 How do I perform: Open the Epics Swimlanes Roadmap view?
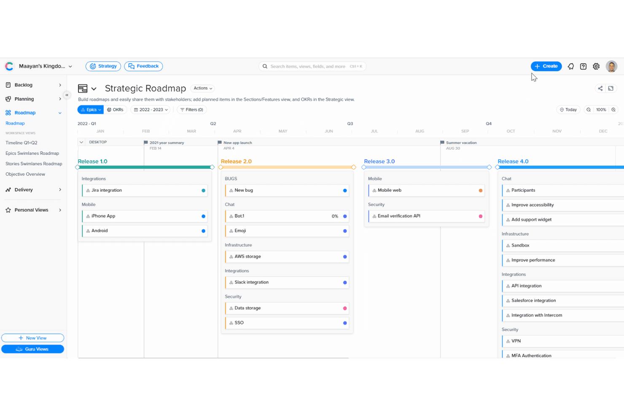(x=32, y=153)
